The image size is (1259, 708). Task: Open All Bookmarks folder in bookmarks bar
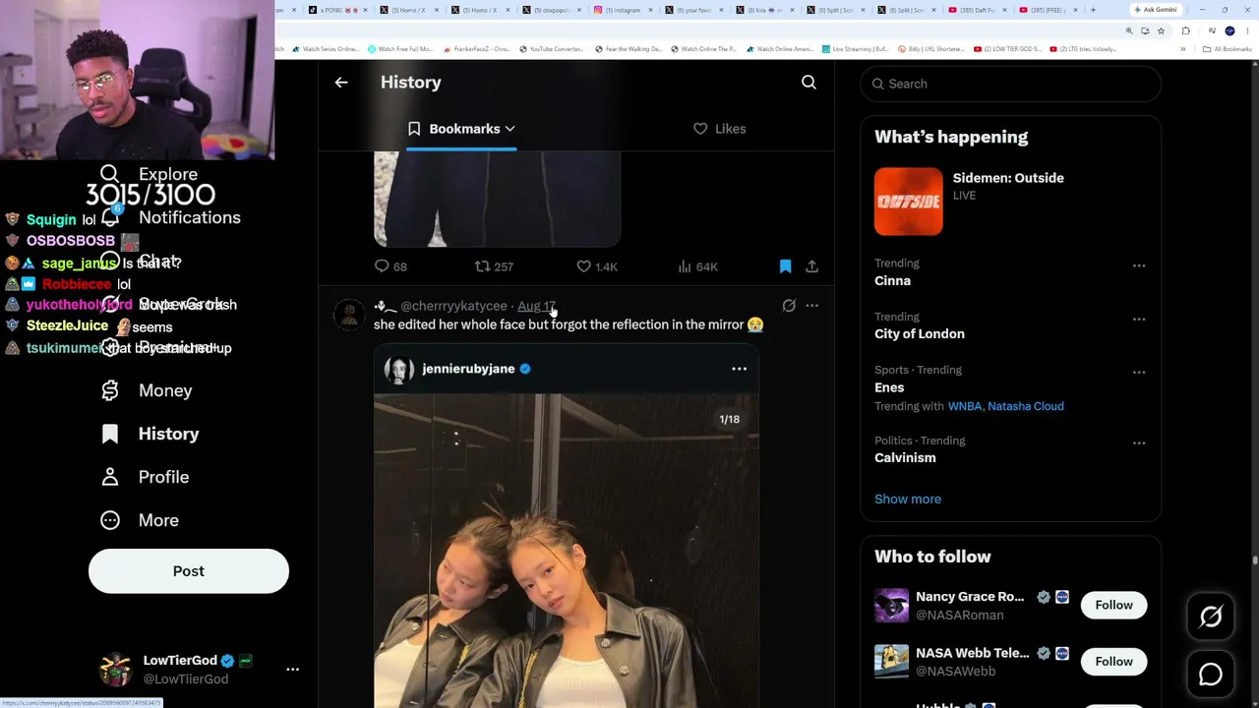pos(1227,49)
